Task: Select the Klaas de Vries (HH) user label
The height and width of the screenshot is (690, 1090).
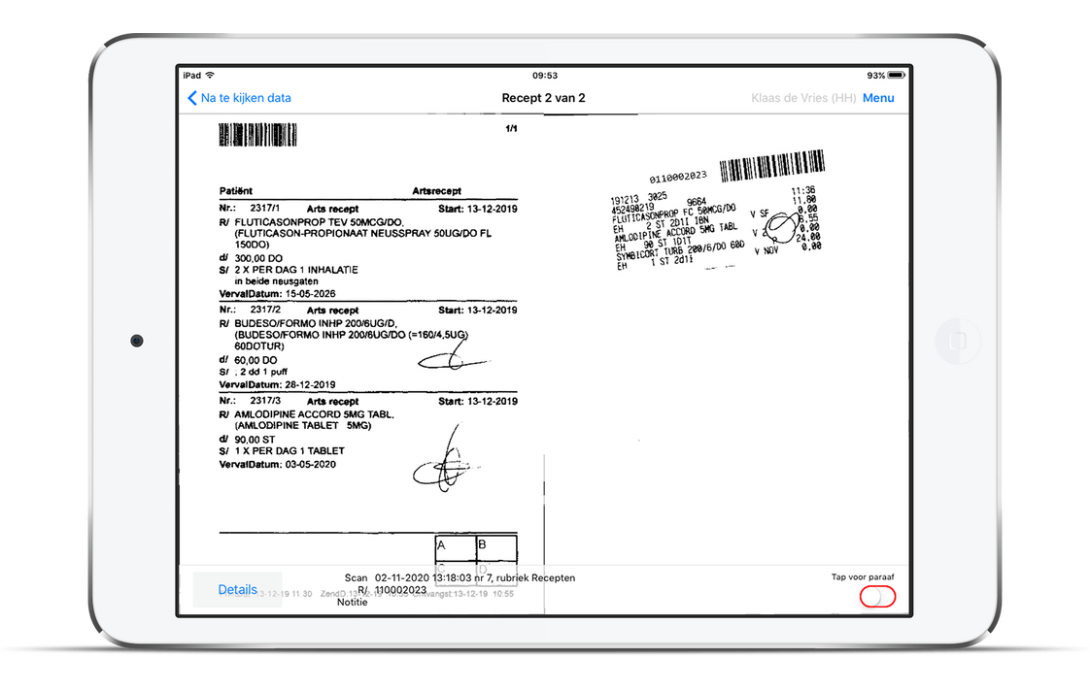Action: click(803, 98)
